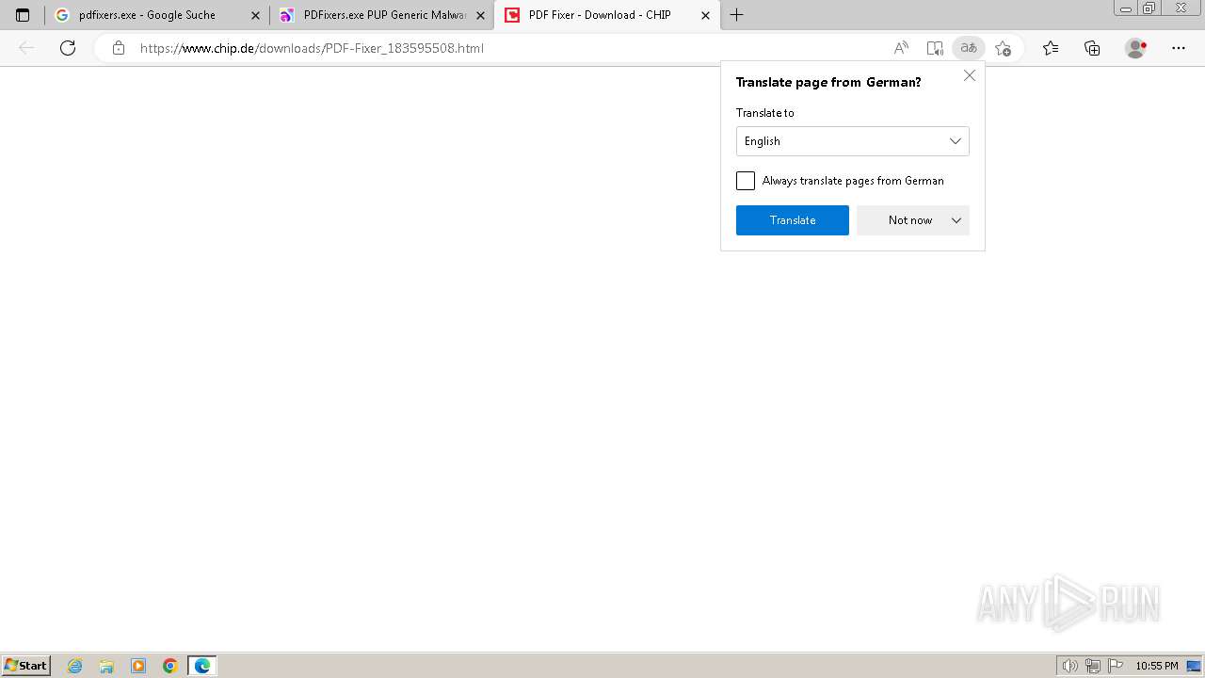Open Read aloud icon in address bar
Viewport: 1205px width, 678px height.
pyautogui.click(x=901, y=48)
